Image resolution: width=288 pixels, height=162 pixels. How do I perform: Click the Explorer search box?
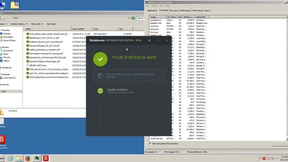tap(140, 18)
